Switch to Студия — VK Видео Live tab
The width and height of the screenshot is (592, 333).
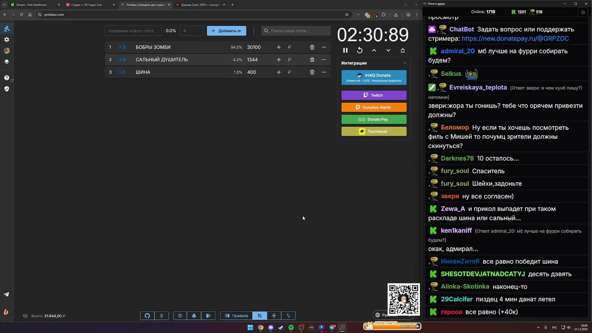pos(89,5)
